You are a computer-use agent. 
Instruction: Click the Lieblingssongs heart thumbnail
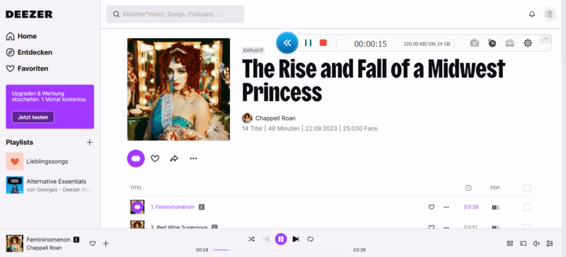point(15,162)
